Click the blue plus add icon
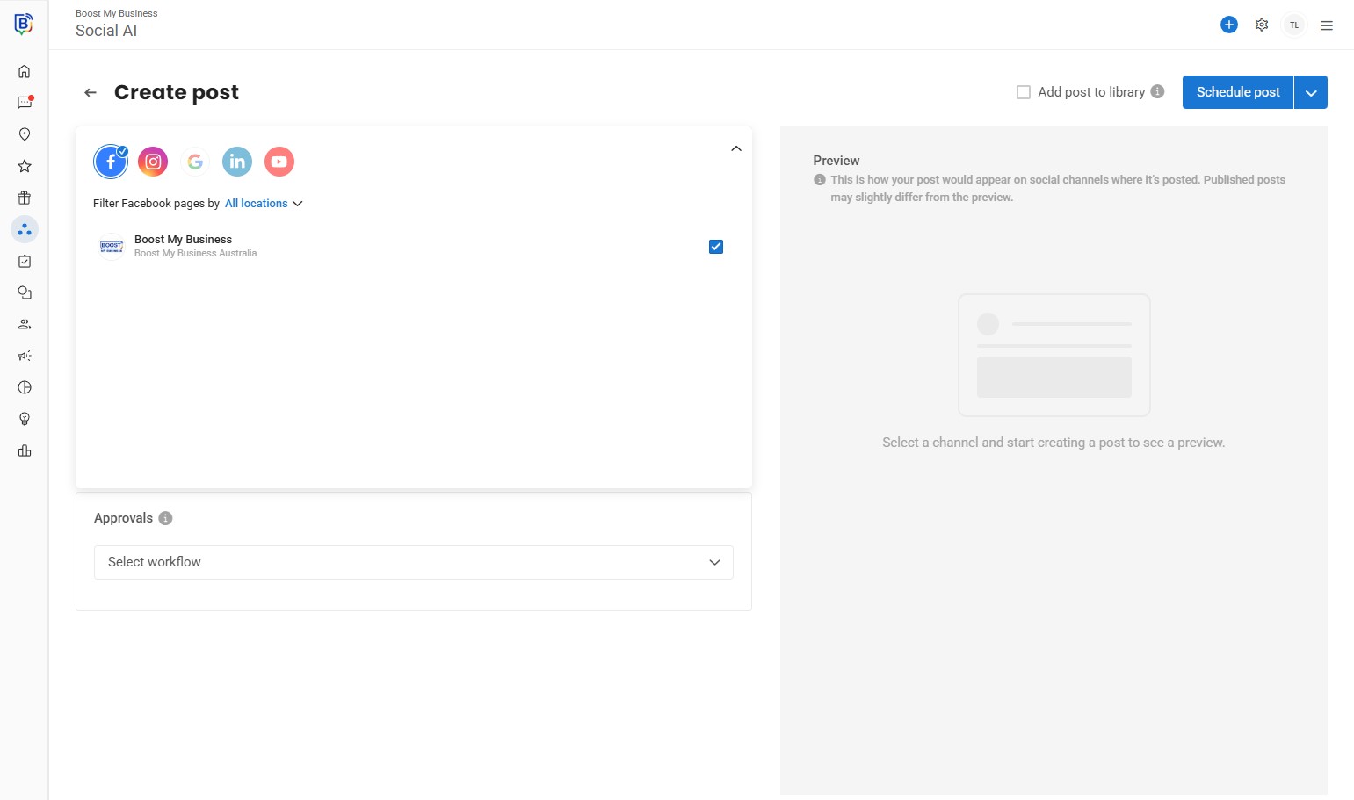 (x=1229, y=25)
